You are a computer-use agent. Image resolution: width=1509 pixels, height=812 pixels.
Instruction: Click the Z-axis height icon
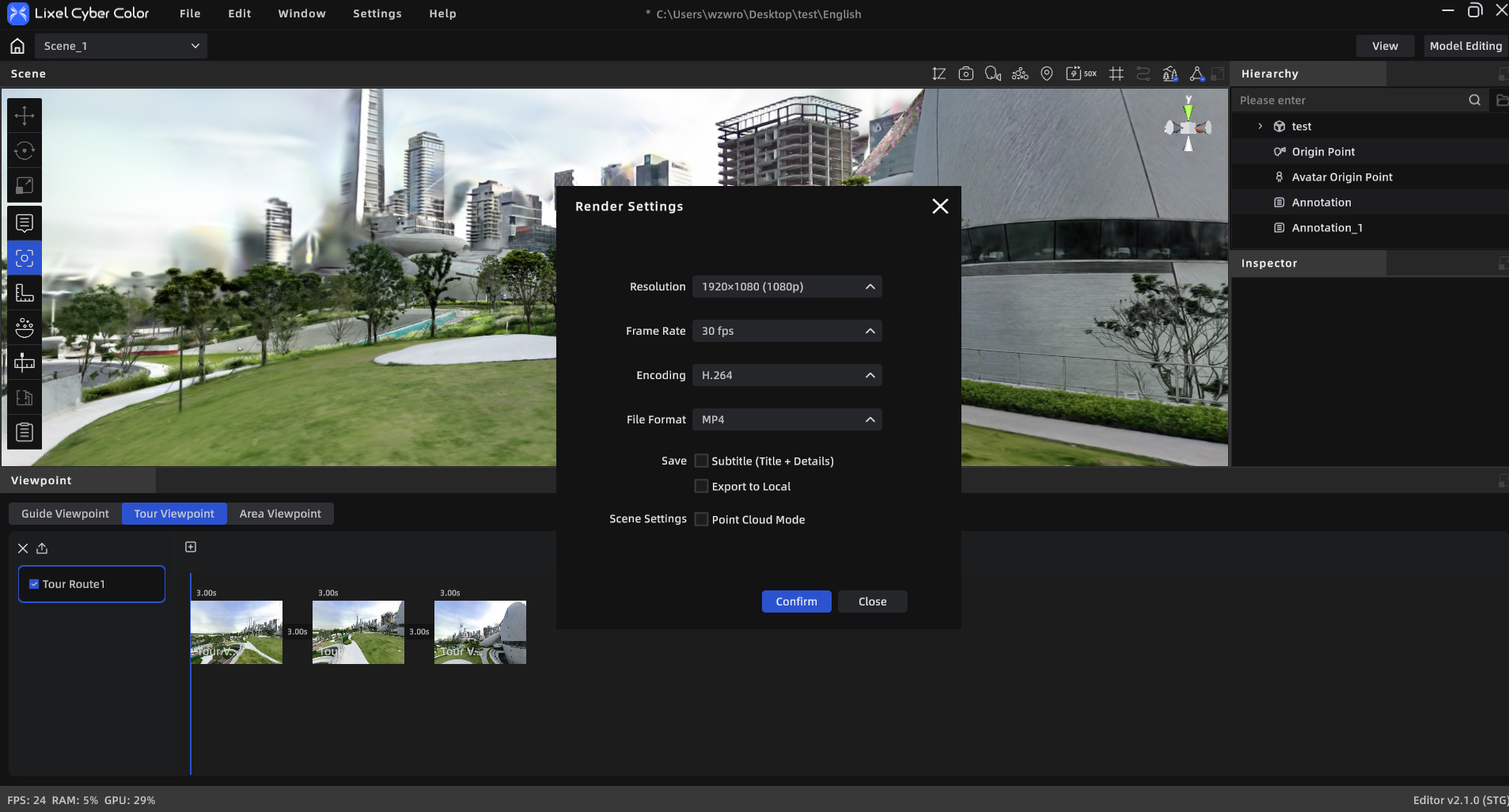(x=939, y=74)
